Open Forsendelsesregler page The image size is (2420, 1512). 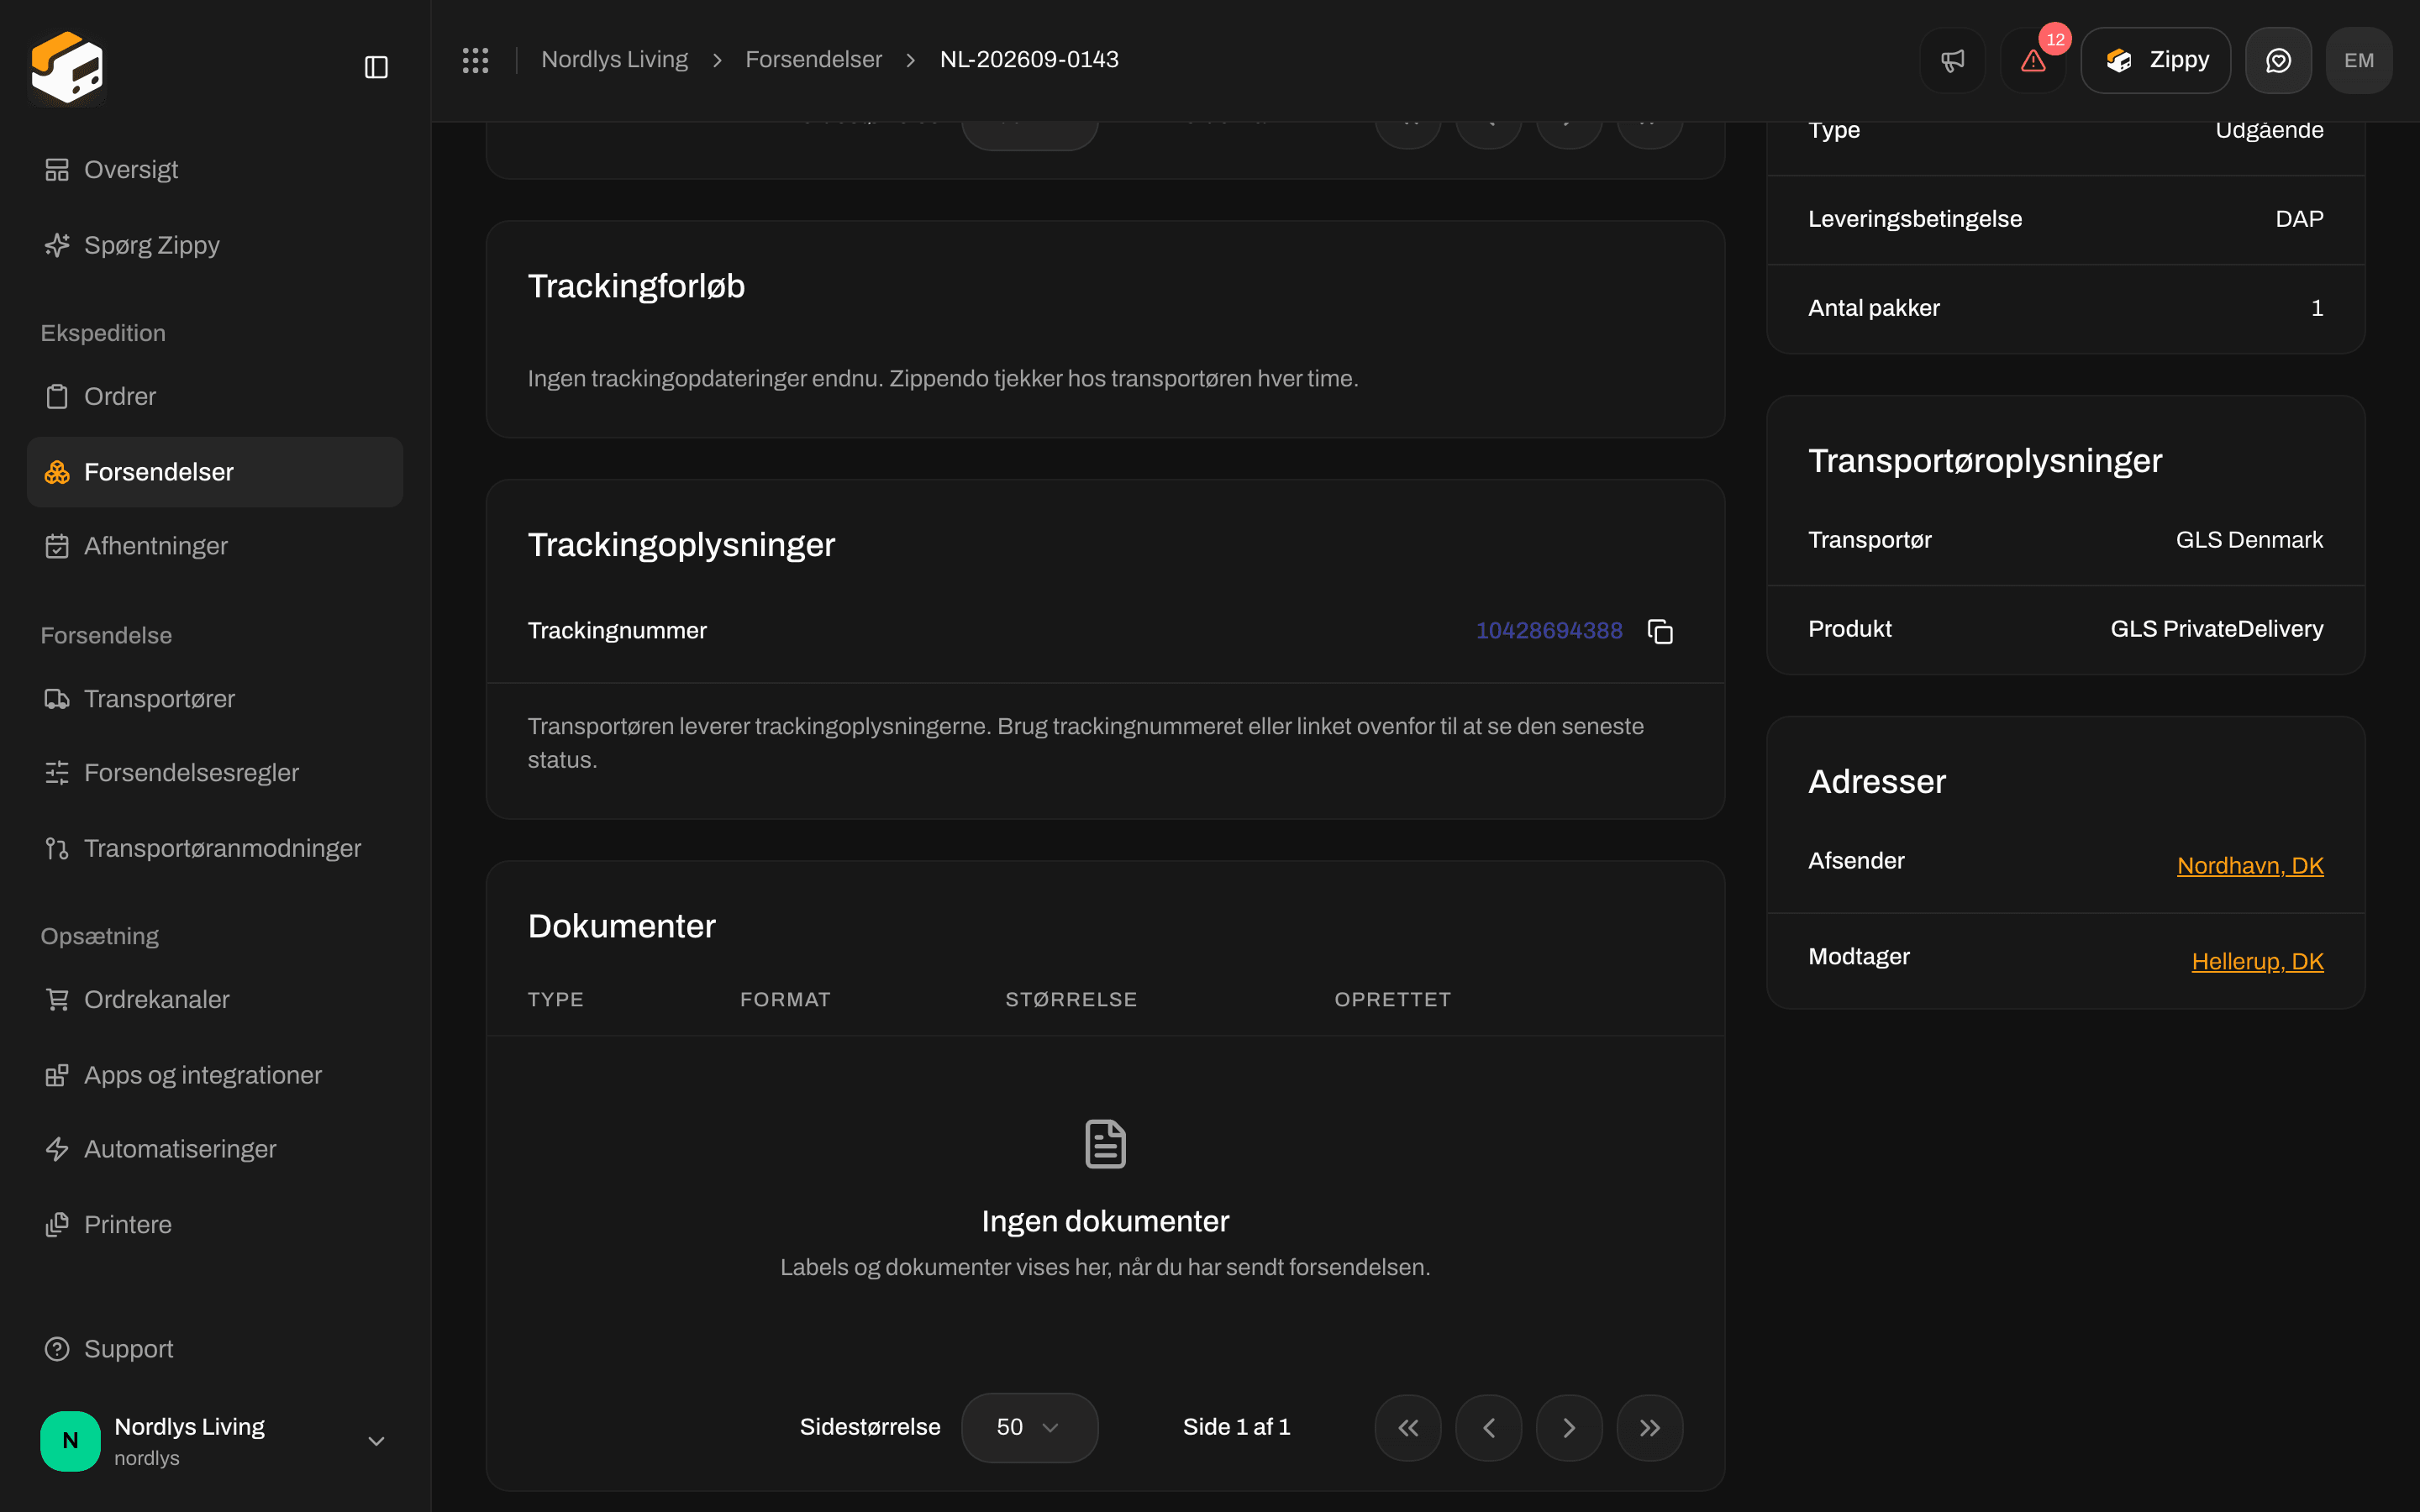click(215, 773)
